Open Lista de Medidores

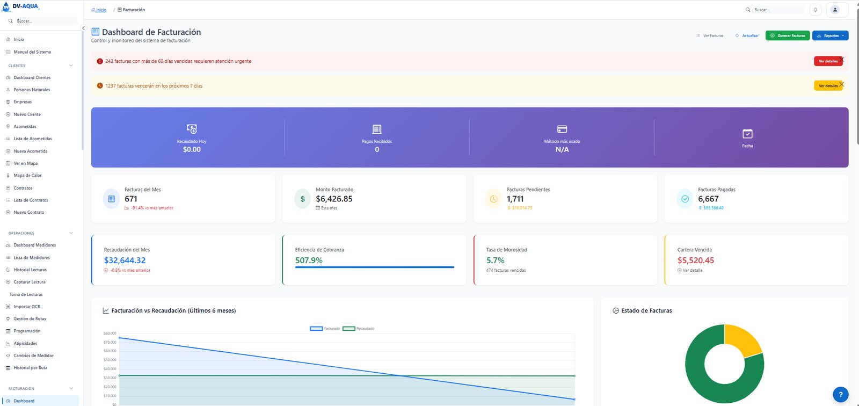[x=40, y=258]
